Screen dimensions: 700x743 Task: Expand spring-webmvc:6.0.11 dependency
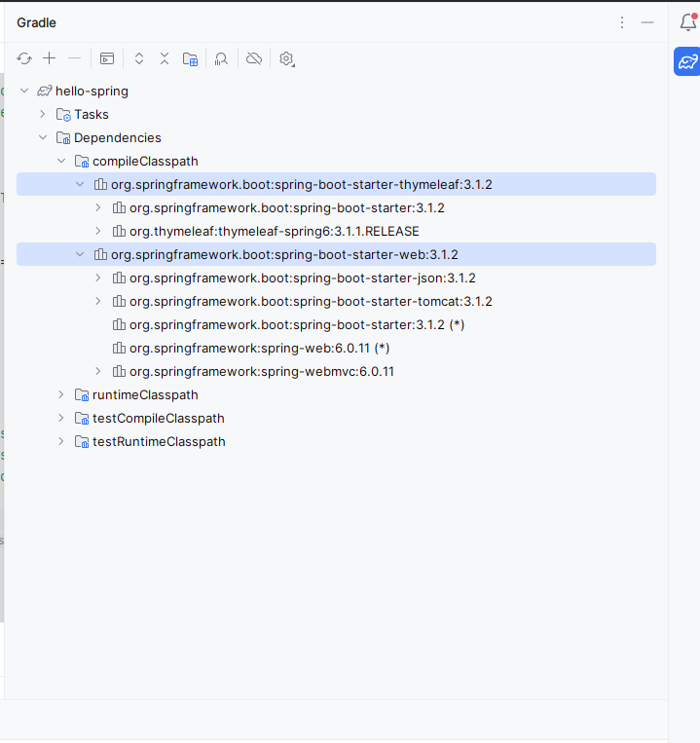tap(98, 372)
